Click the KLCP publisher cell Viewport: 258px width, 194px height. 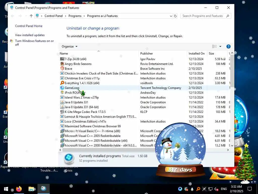coord(144,112)
